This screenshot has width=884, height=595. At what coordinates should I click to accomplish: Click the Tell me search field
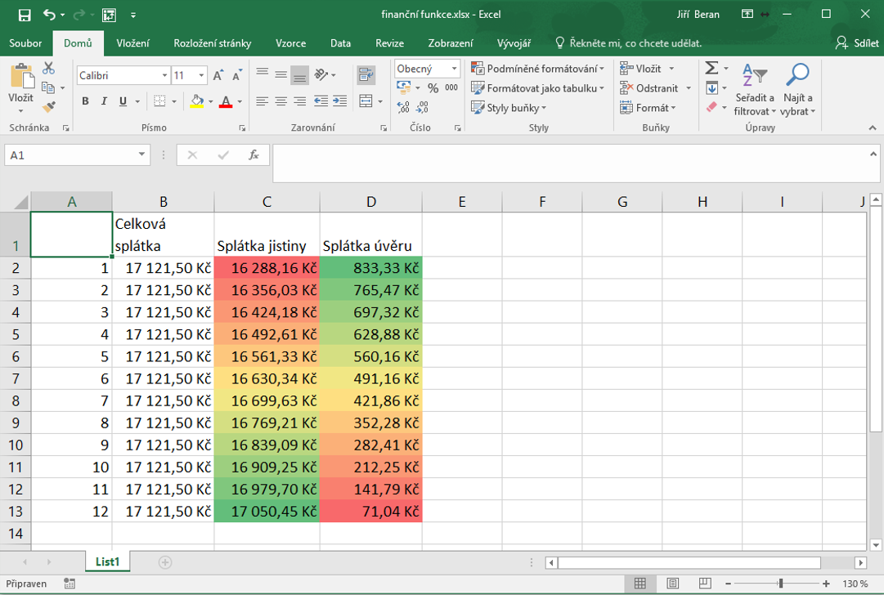(x=629, y=43)
